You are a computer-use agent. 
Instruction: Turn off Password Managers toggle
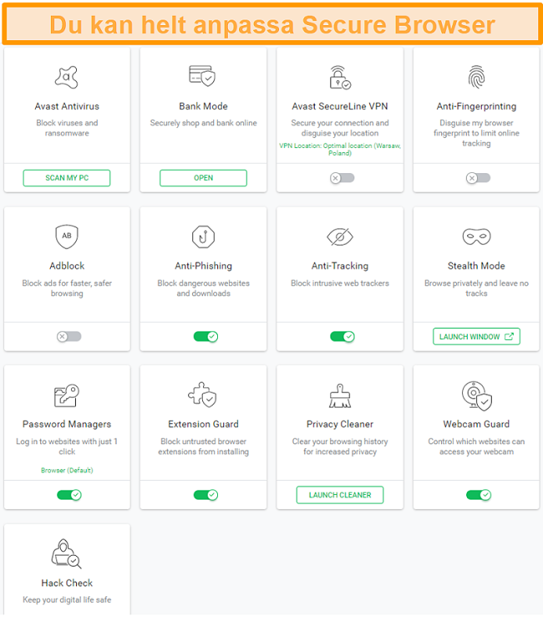pos(69,495)
